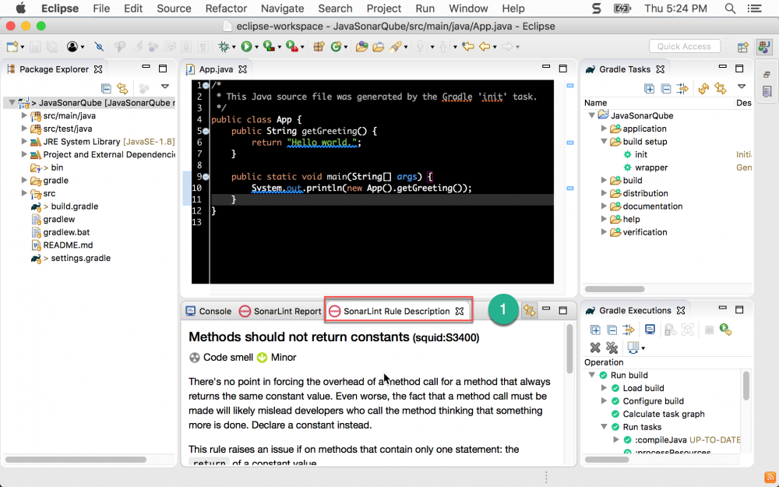
Task: Switch to the SonarLint Report tab
Action: 280,311
